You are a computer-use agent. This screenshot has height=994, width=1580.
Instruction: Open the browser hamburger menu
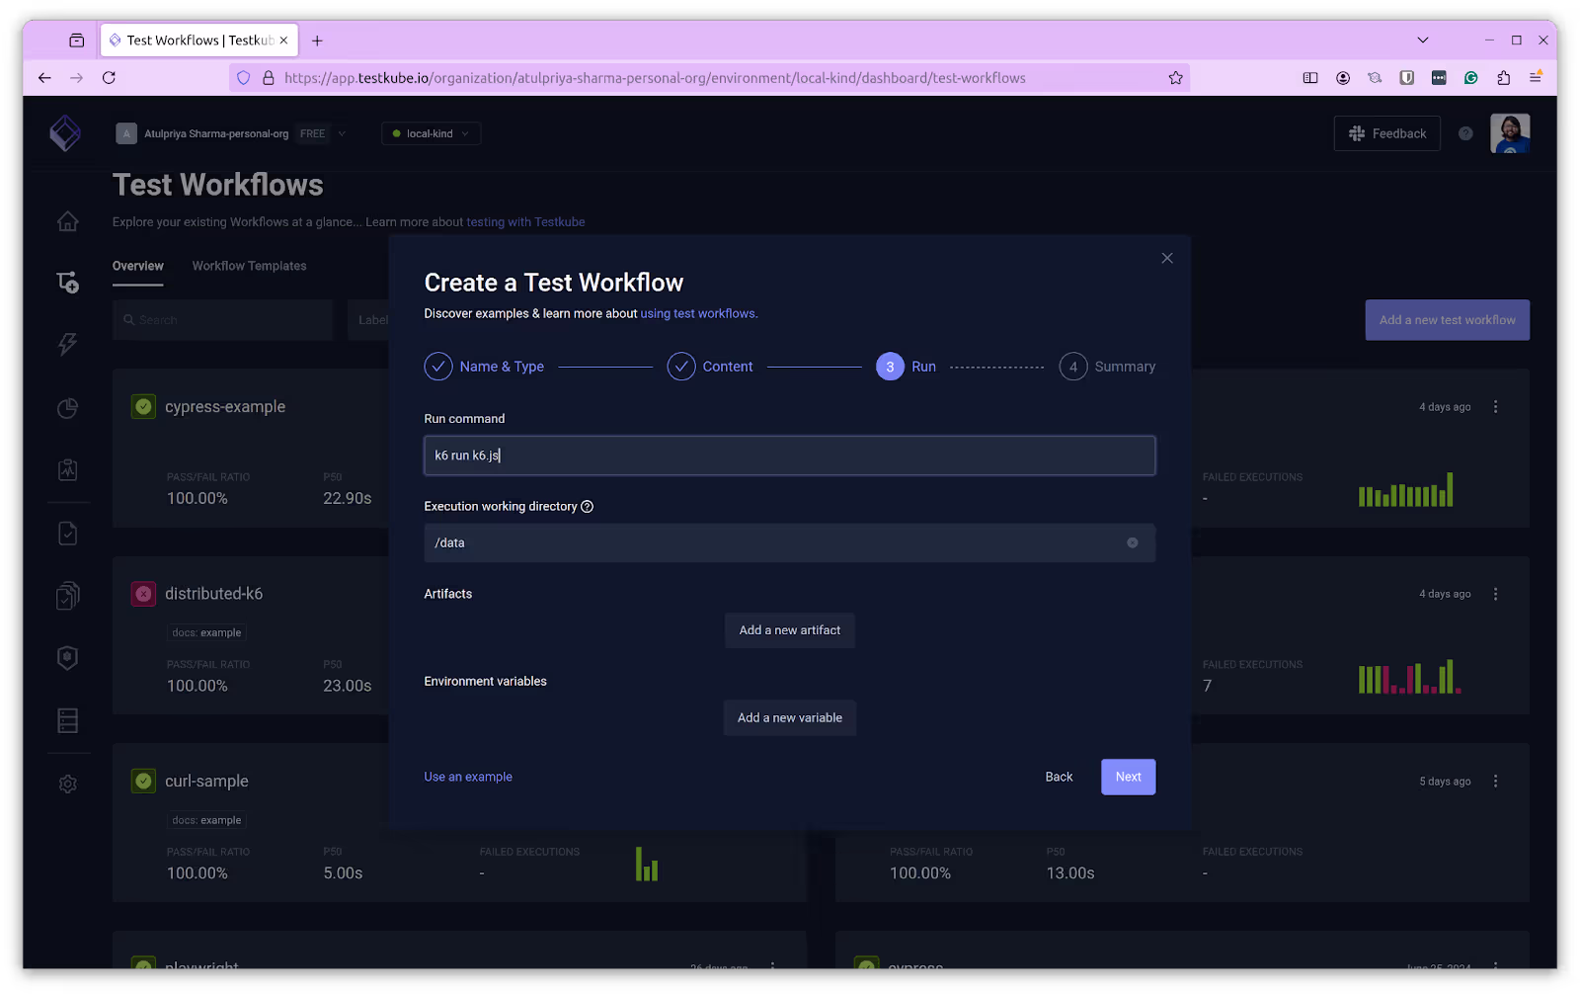1536,78
